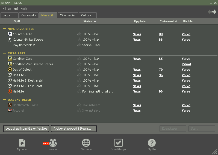The width and height of the screenshot is (218, 155).
Task: Click the window resize grip
Action: (215, 152)
